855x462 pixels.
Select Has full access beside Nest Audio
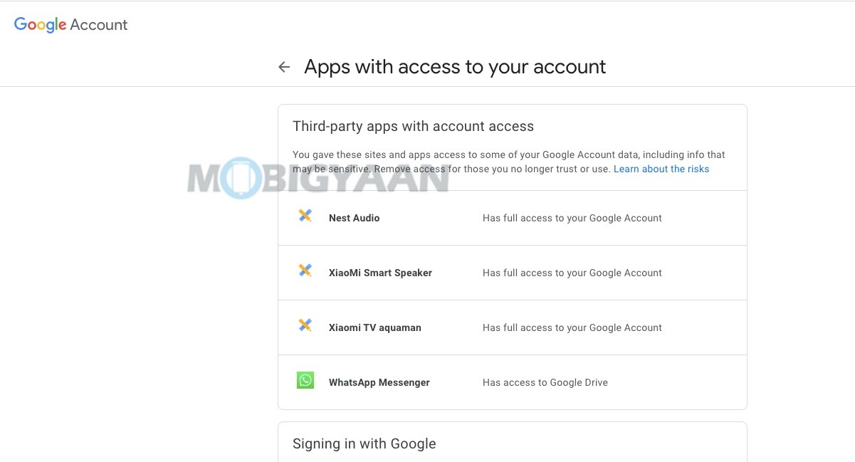click(572, 218)
